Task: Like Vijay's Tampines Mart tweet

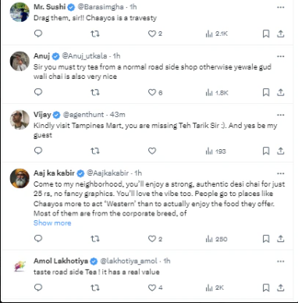Action: coord(152,151)
